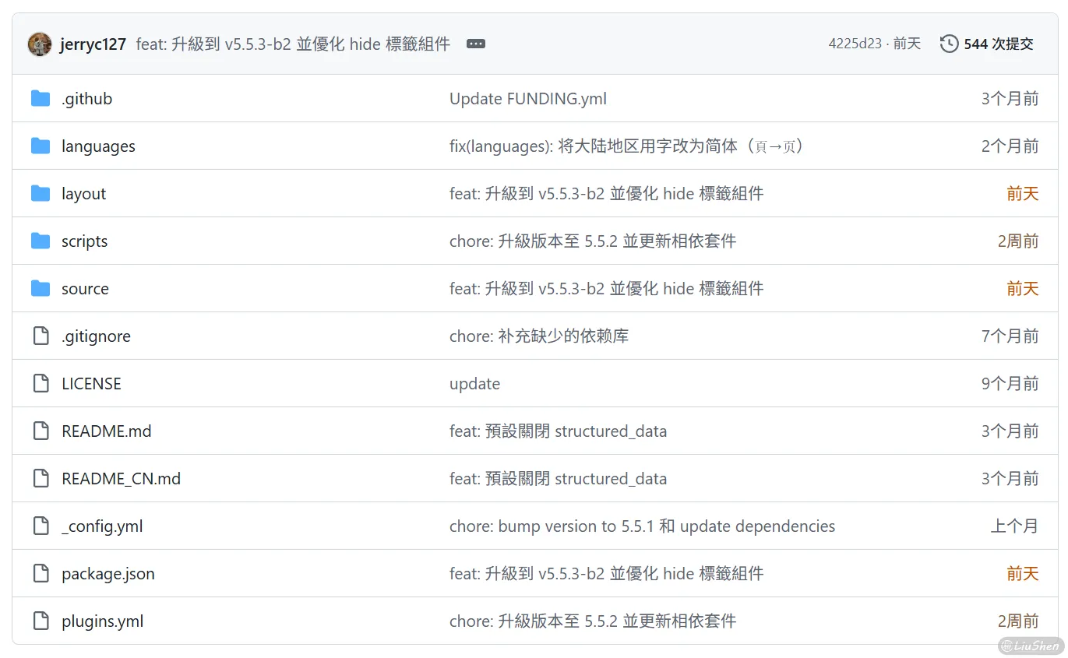Expand commit message ellipsis button
The image size is (1068, 658).
[475, 44]
